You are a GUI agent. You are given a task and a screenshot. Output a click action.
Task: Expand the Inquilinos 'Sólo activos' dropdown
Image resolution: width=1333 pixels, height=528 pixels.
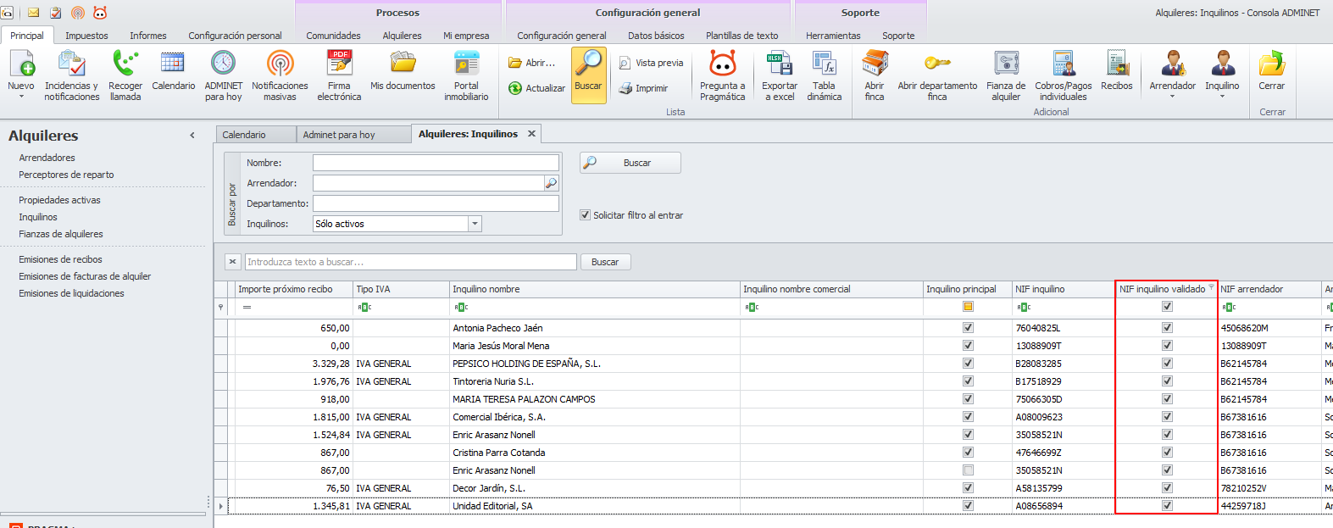tap(475, 224)
